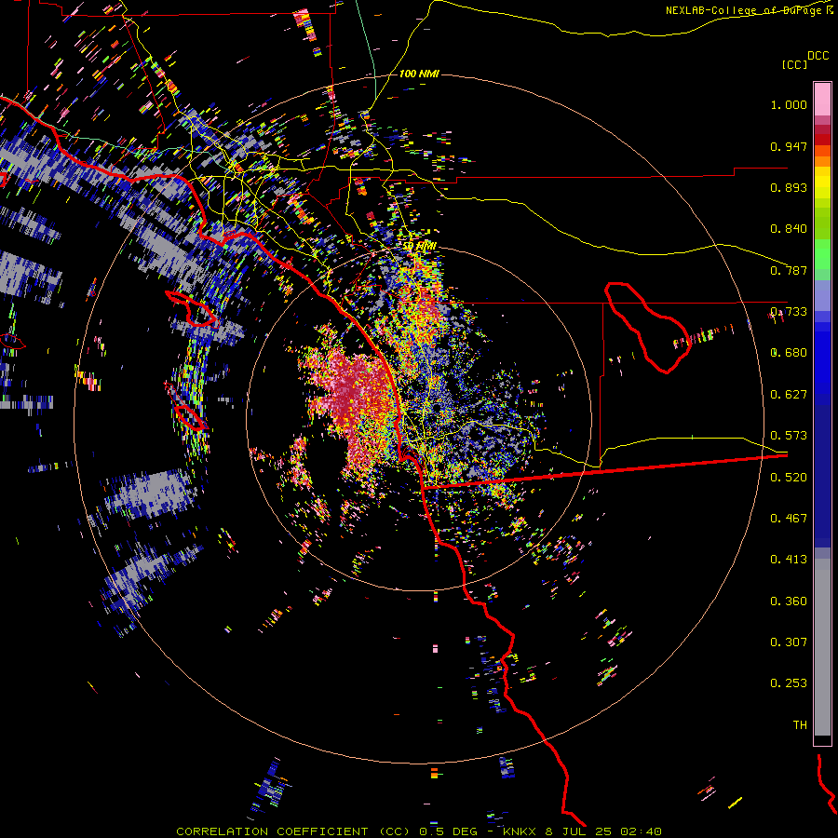Click the 0.307 scale value

789,642
